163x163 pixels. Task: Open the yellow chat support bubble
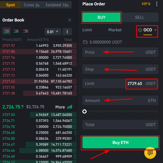click(x=150, y=153)
